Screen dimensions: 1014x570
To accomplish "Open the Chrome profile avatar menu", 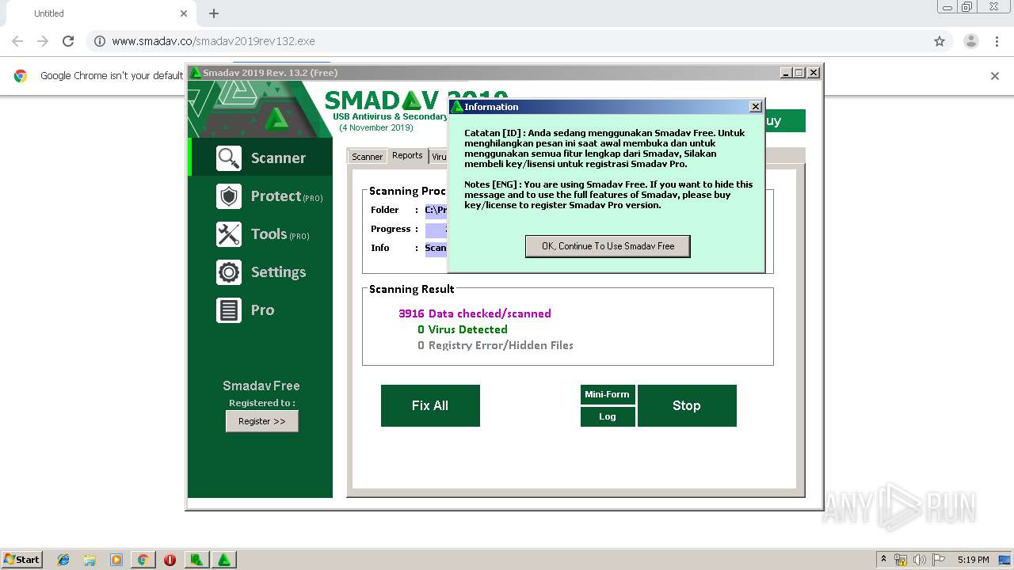I will click(970, 41).
